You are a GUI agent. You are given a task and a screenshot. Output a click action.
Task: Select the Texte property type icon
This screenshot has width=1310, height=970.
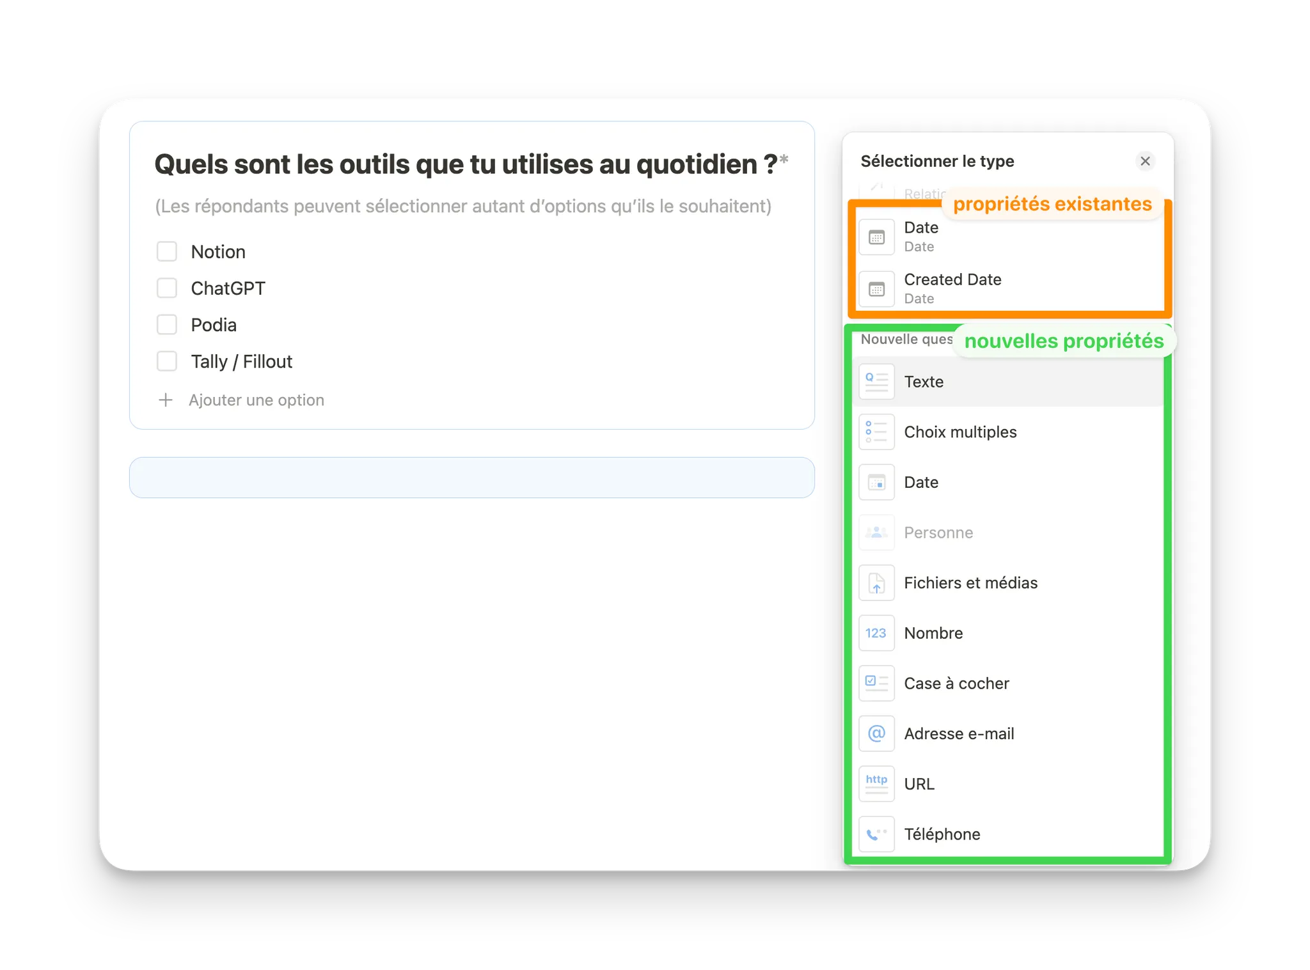[876, 381]
